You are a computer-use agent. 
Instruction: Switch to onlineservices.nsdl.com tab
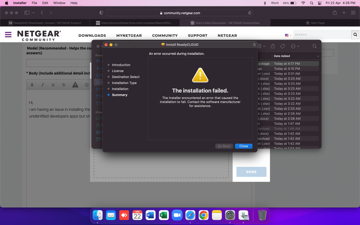pyautogui.click(x=134, y=23)
